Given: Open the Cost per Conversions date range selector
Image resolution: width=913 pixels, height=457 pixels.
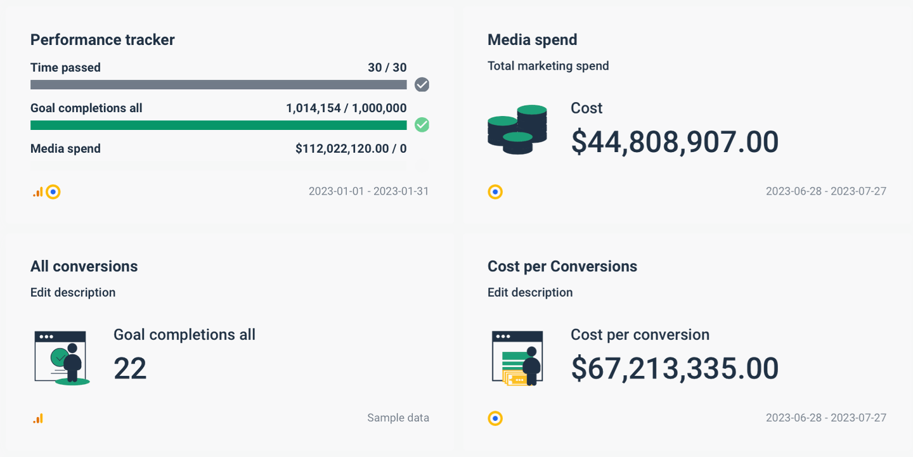Looking at the screenshot, I should (826, 418).
